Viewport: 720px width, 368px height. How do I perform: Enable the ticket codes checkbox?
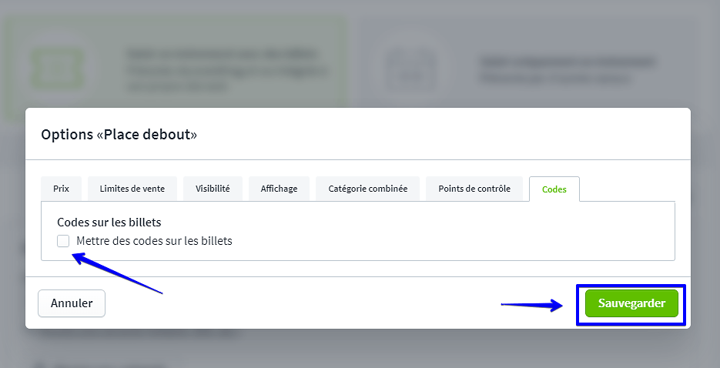tap(63, 241)
